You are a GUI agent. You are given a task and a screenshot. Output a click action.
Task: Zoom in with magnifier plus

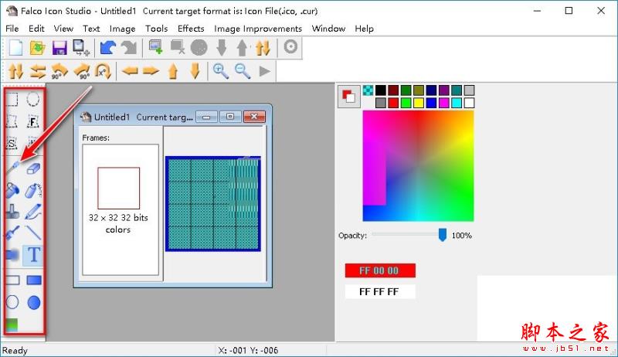221,71
